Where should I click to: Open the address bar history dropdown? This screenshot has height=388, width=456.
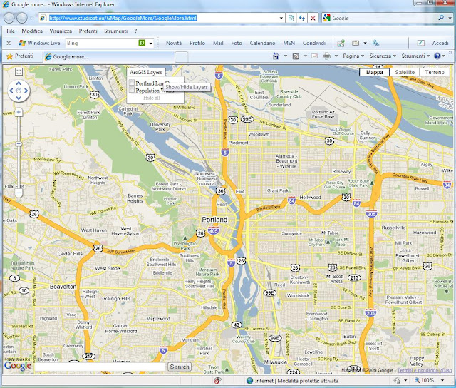coord(281,18)
